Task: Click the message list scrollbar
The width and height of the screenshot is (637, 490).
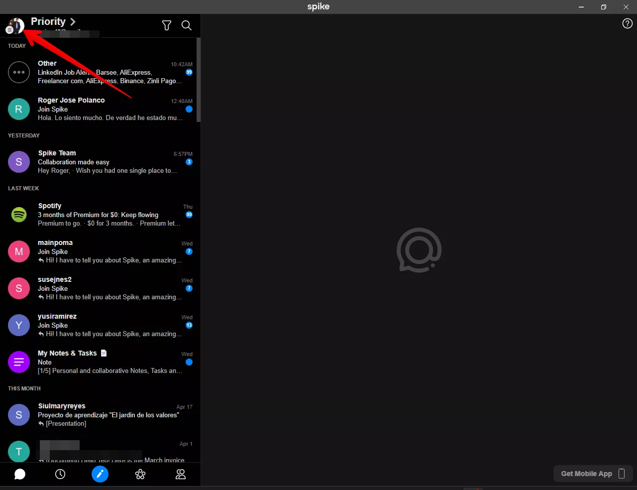Action: [x=199, y=80]
